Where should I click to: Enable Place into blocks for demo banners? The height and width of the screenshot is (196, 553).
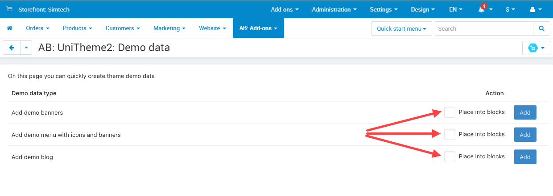[450, 112]
